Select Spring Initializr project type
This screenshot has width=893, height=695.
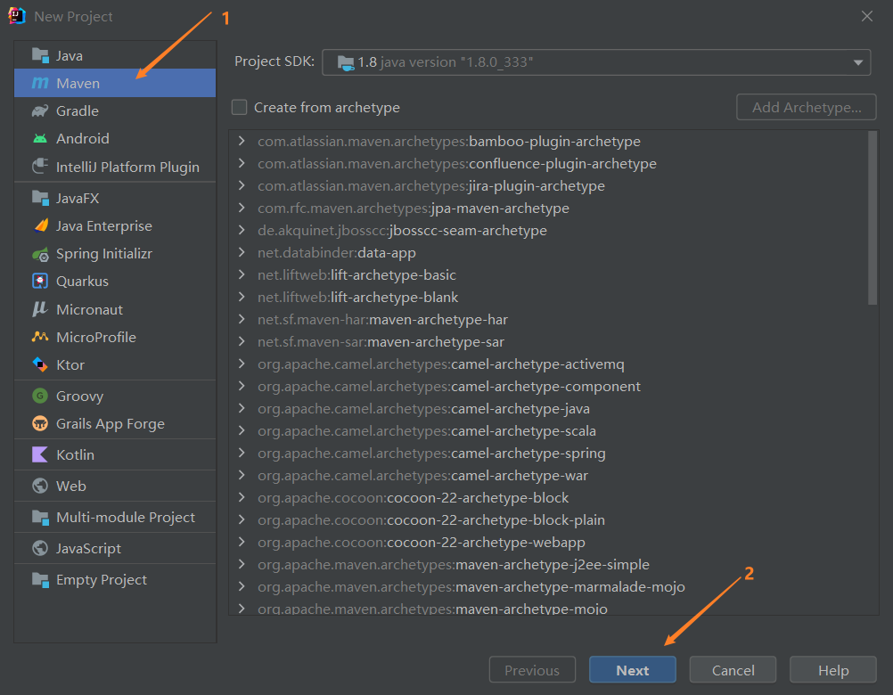click(x=115, y=254)
